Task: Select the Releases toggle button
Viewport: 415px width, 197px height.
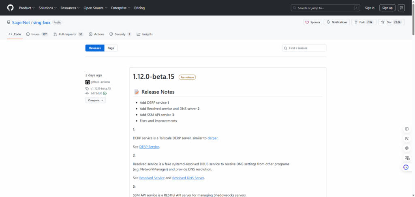Action: pos(95,48)
